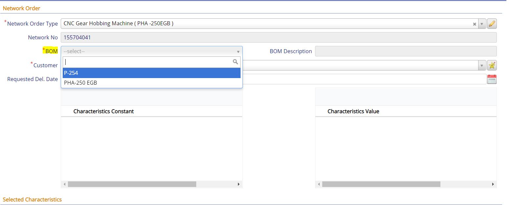Click right scroll arrow of Characteristics Value grid

click(493, 184)
